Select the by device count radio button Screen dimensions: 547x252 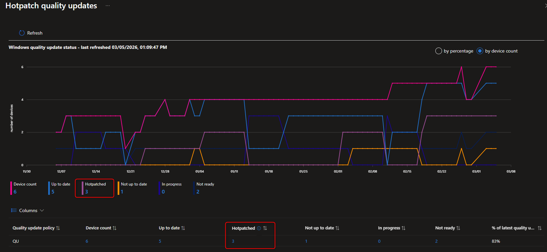[480, 51]
